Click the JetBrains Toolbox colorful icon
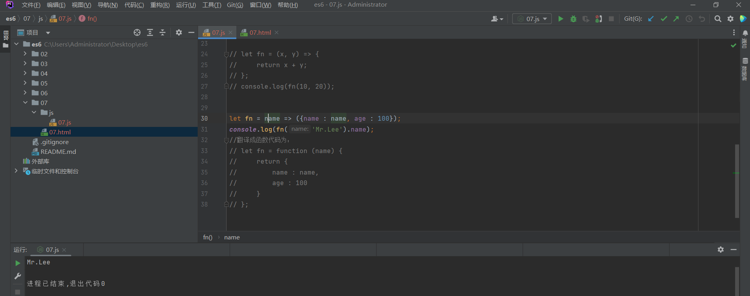The height and width of the screenshot is (296, 750). [x=743, y=19]
